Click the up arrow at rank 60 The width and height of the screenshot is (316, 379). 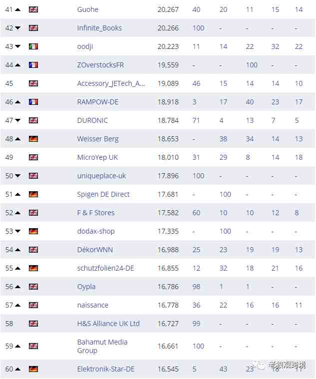tap(17, 369)
